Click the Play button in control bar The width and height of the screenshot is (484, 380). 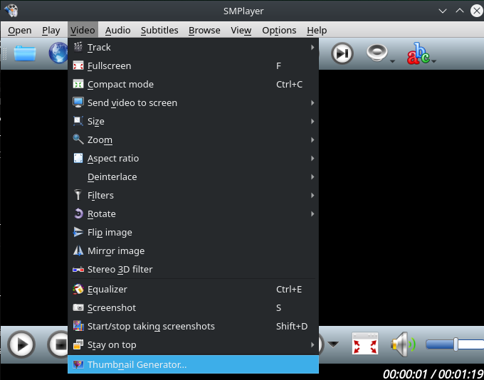(x=21, y=344)
